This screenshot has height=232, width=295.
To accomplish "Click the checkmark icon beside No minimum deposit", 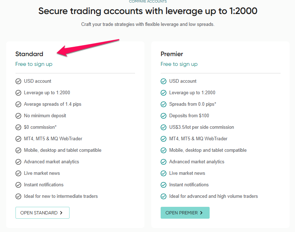I will 18,116.
